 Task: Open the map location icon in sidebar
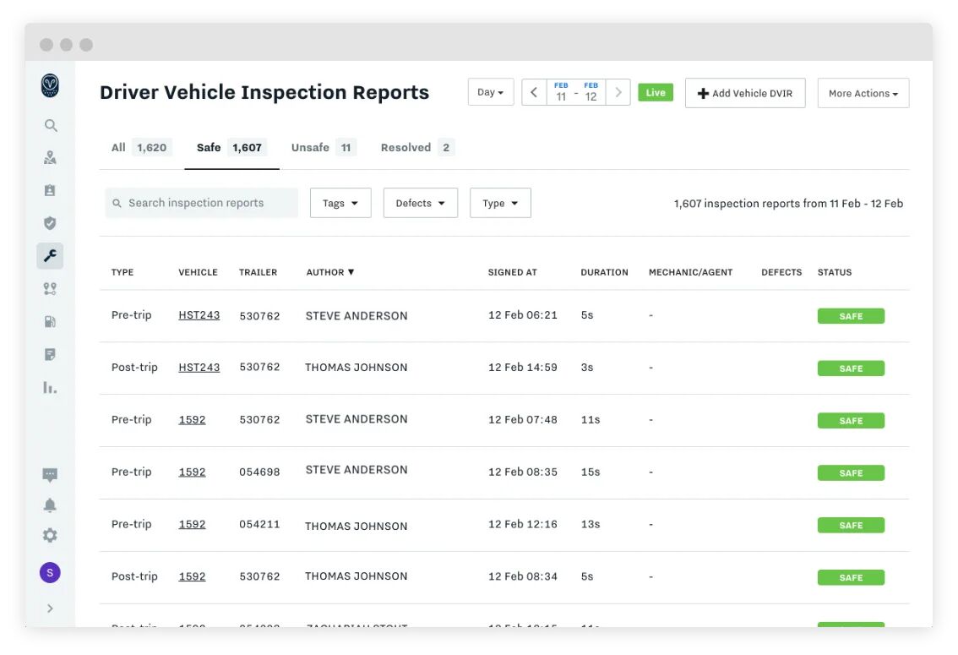point(50,158)
